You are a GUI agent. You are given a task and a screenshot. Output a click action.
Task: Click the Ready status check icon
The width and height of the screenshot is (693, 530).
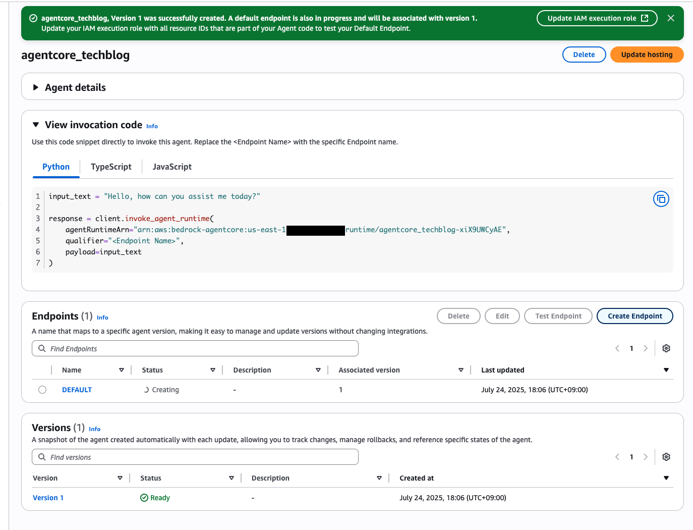144,498
